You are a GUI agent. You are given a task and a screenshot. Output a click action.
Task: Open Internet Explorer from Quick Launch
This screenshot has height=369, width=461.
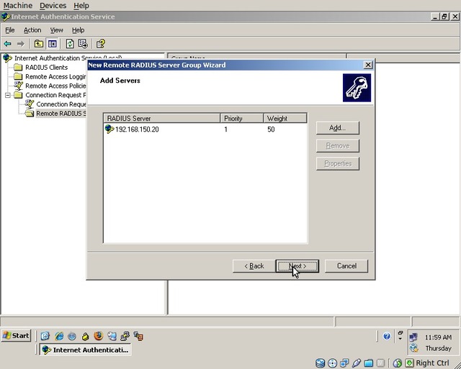pos(58,336)
